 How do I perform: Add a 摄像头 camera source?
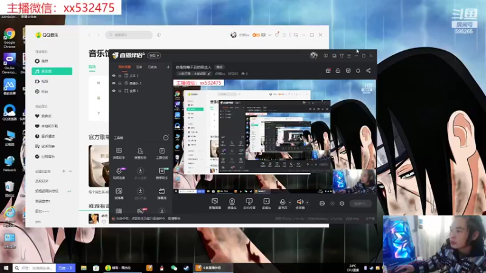tap(232, 204)
